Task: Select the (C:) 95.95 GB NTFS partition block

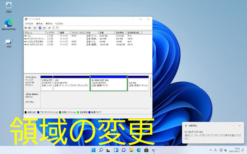Action: [71, 83]
